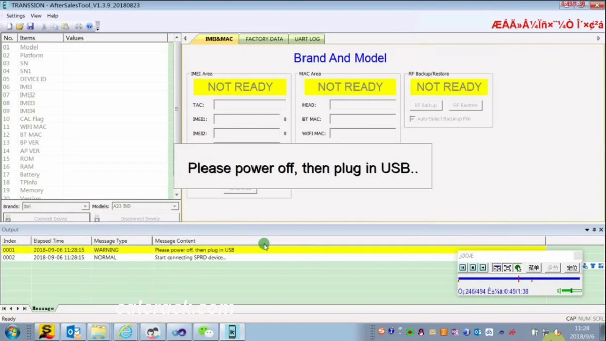Click the Cut scissors toolbar icon
606x341 pixels.
tap(44, 26)
